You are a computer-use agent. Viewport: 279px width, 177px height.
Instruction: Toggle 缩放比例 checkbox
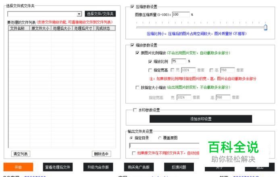coord(150,62)
